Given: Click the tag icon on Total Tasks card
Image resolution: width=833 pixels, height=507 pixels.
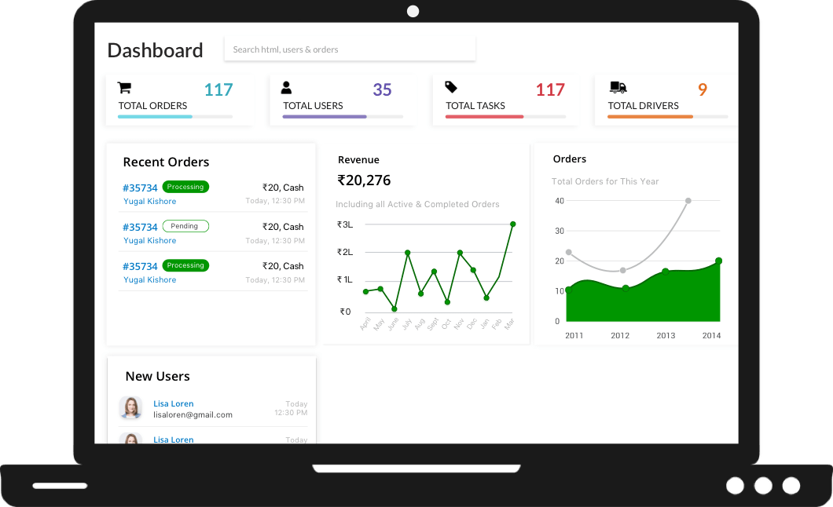Looking at the screenshot, I should 452,87.
